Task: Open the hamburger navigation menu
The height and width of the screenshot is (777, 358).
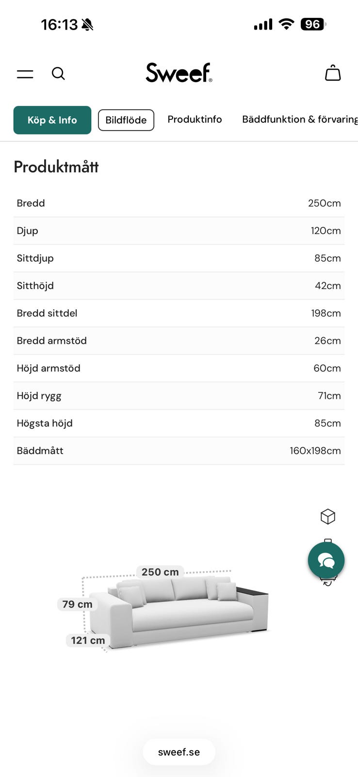Action: [x=25, y=74]
